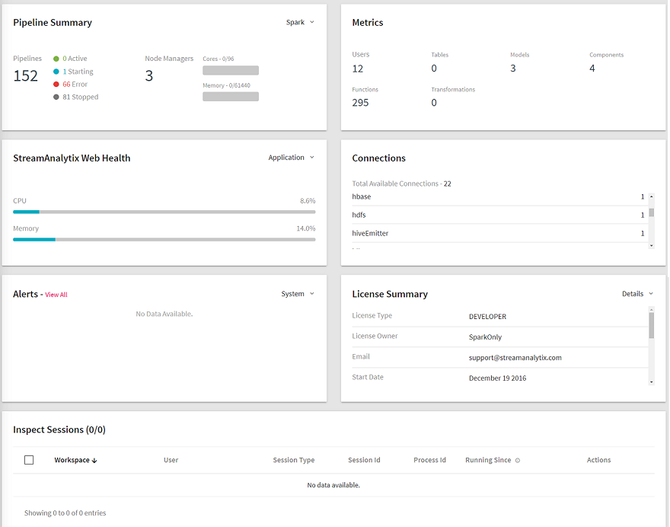Viewport: 670px width, 527px height.
Task: Click the total pipelines count 152
Action: coord(26,76)
